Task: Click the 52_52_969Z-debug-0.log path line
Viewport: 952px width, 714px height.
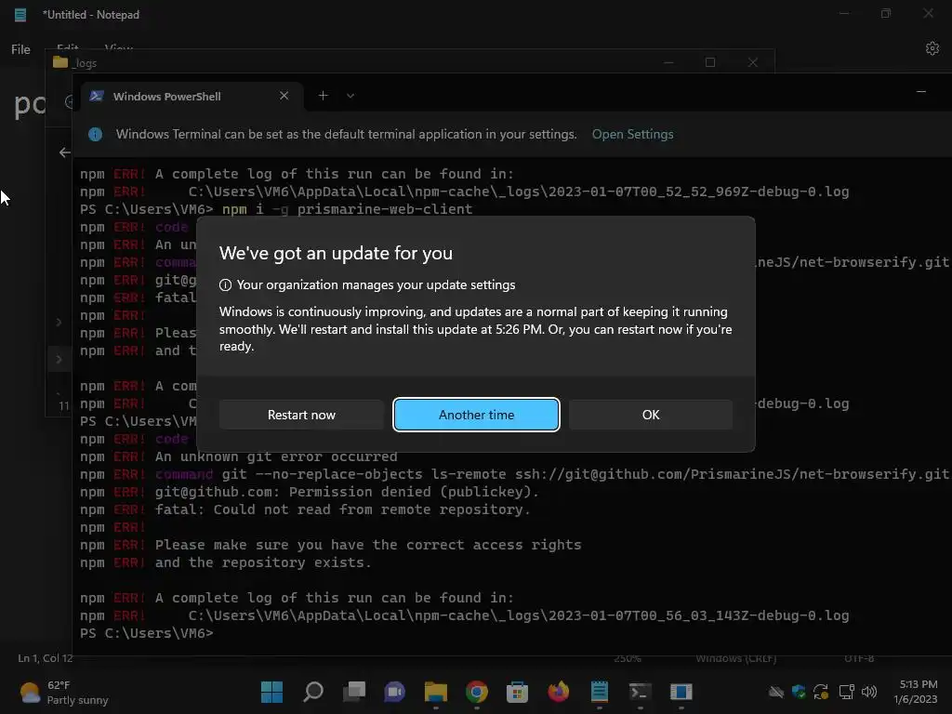Action: [x=465, y=192]
